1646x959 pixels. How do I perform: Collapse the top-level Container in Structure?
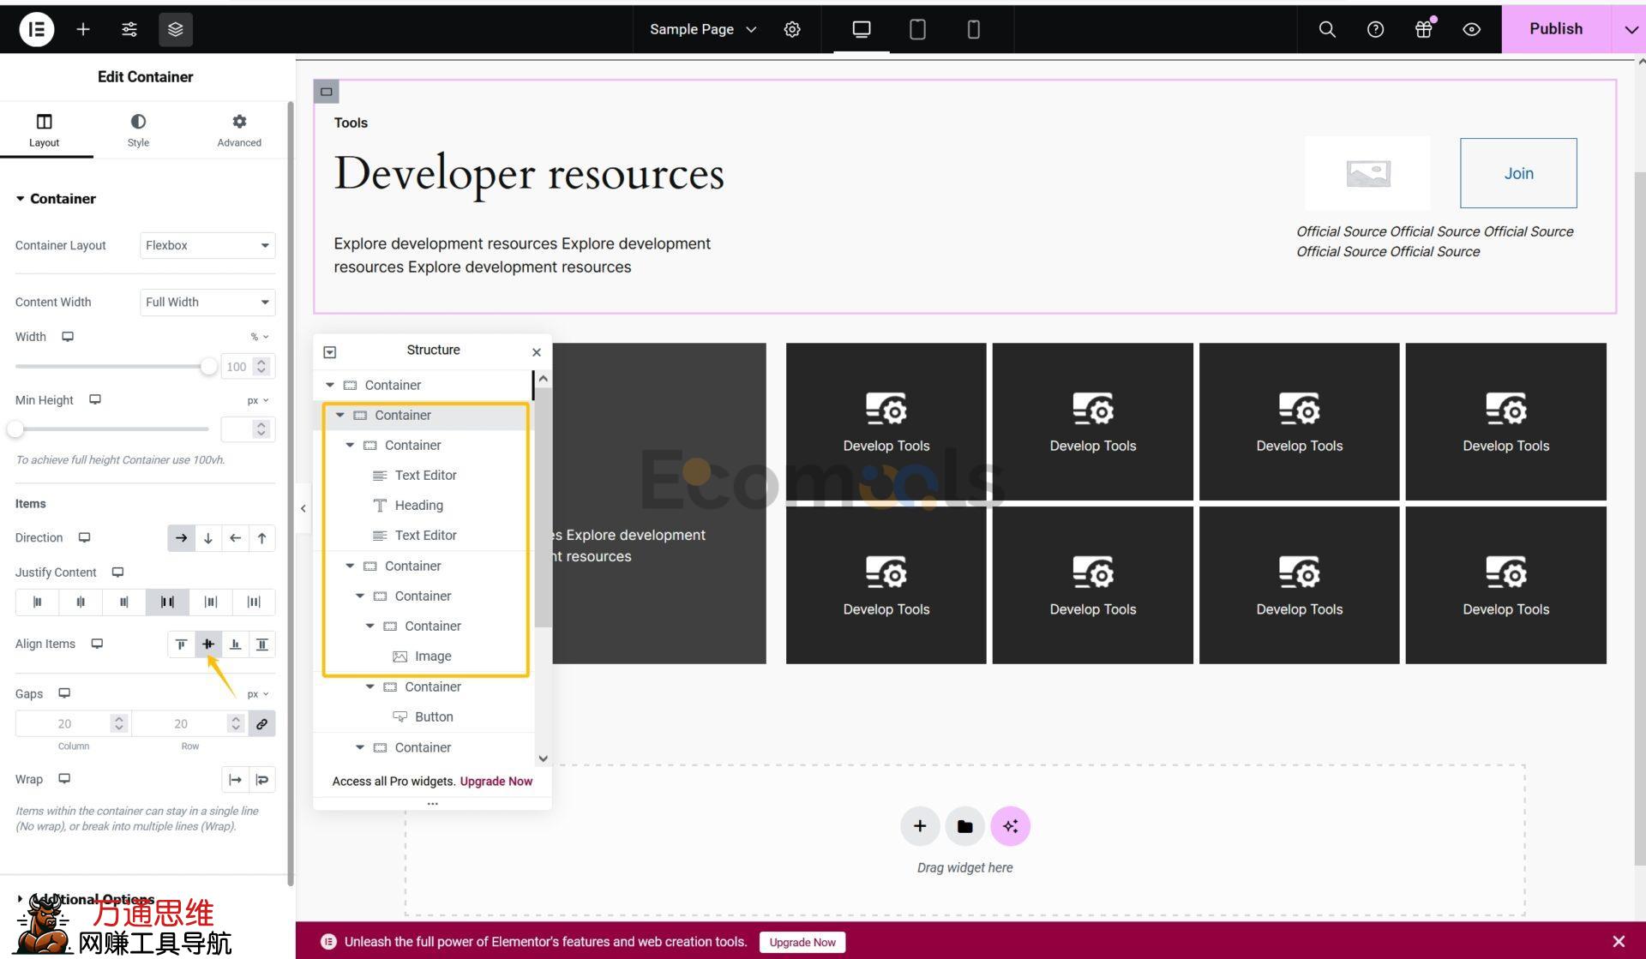point(330,385)
